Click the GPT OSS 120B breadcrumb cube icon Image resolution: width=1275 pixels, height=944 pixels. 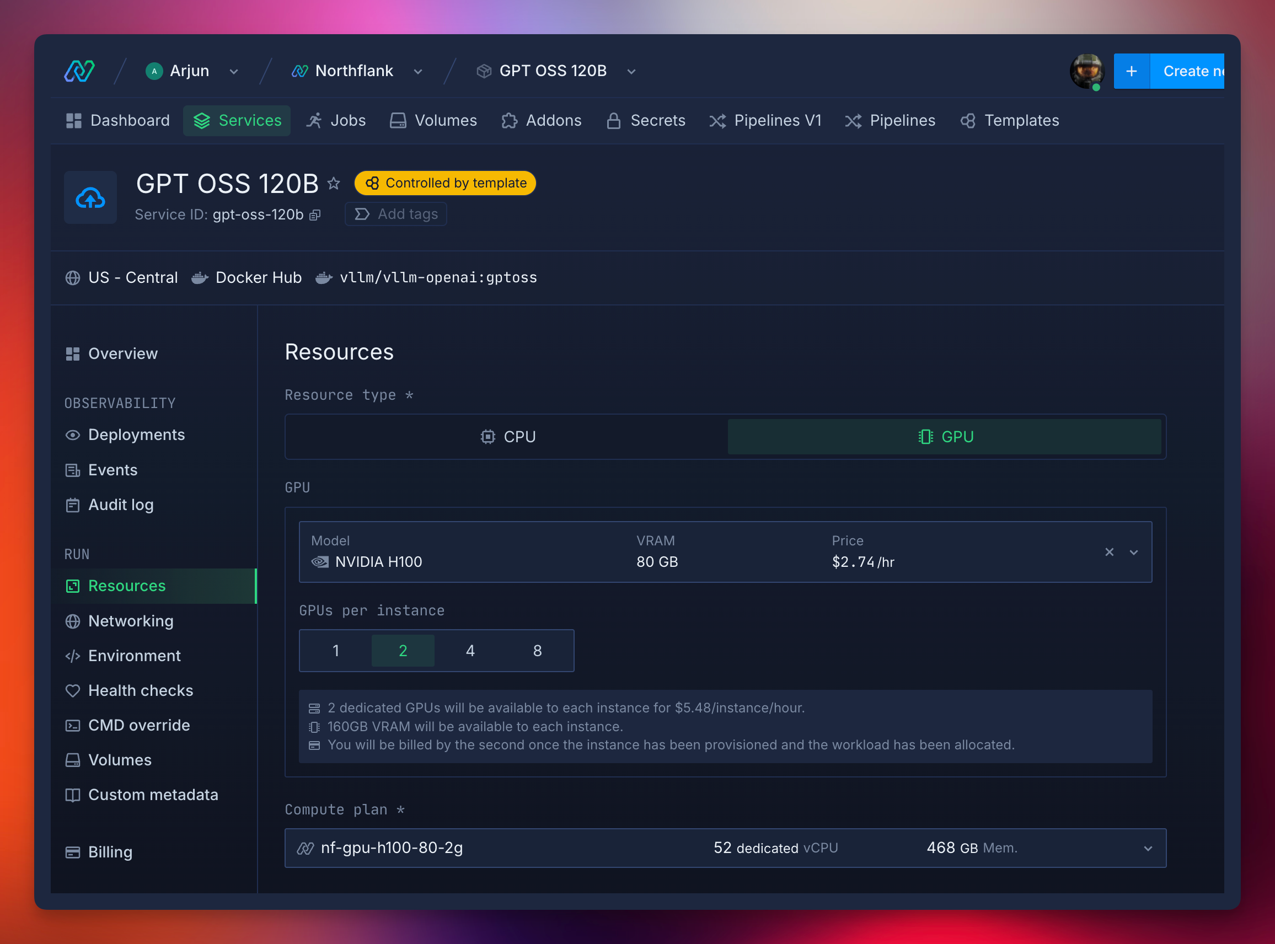coord(484,72)
